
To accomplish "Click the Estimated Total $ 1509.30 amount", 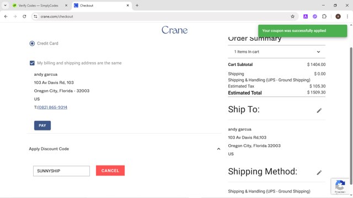I will pyautogui.click(x=316, y=92).
